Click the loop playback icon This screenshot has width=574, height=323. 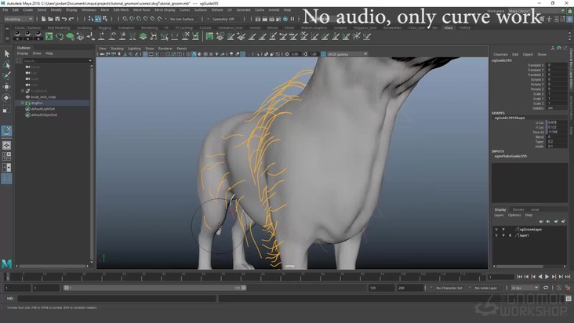click(x=546, y=288)
